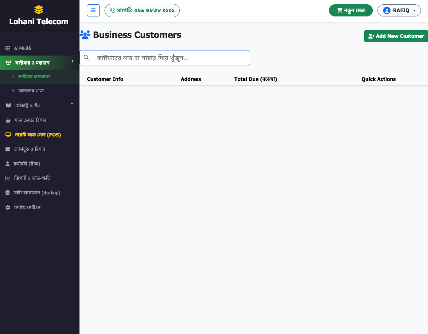Click the Business Customers page heading
The width and height of the screenshot is (428, 334).
coord(137,35)
